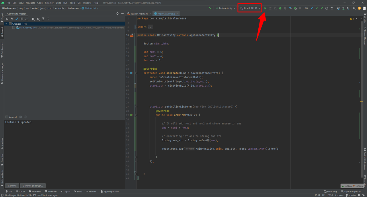Click the Make Project hammer icon
Image resolution: width=367 pixels, height=197 pixels.
(210, 8)
